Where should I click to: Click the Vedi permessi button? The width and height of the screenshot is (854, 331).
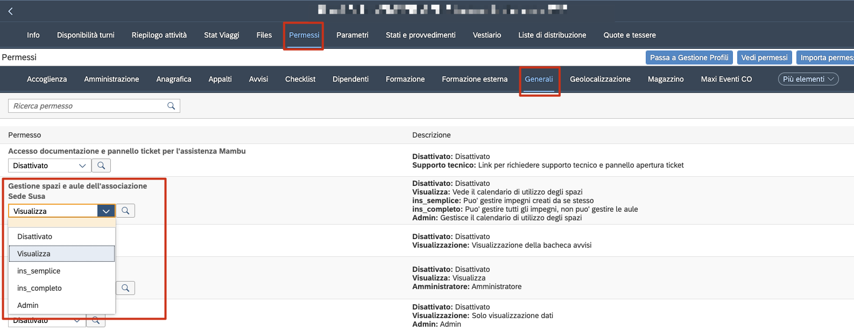coord(764,57)
